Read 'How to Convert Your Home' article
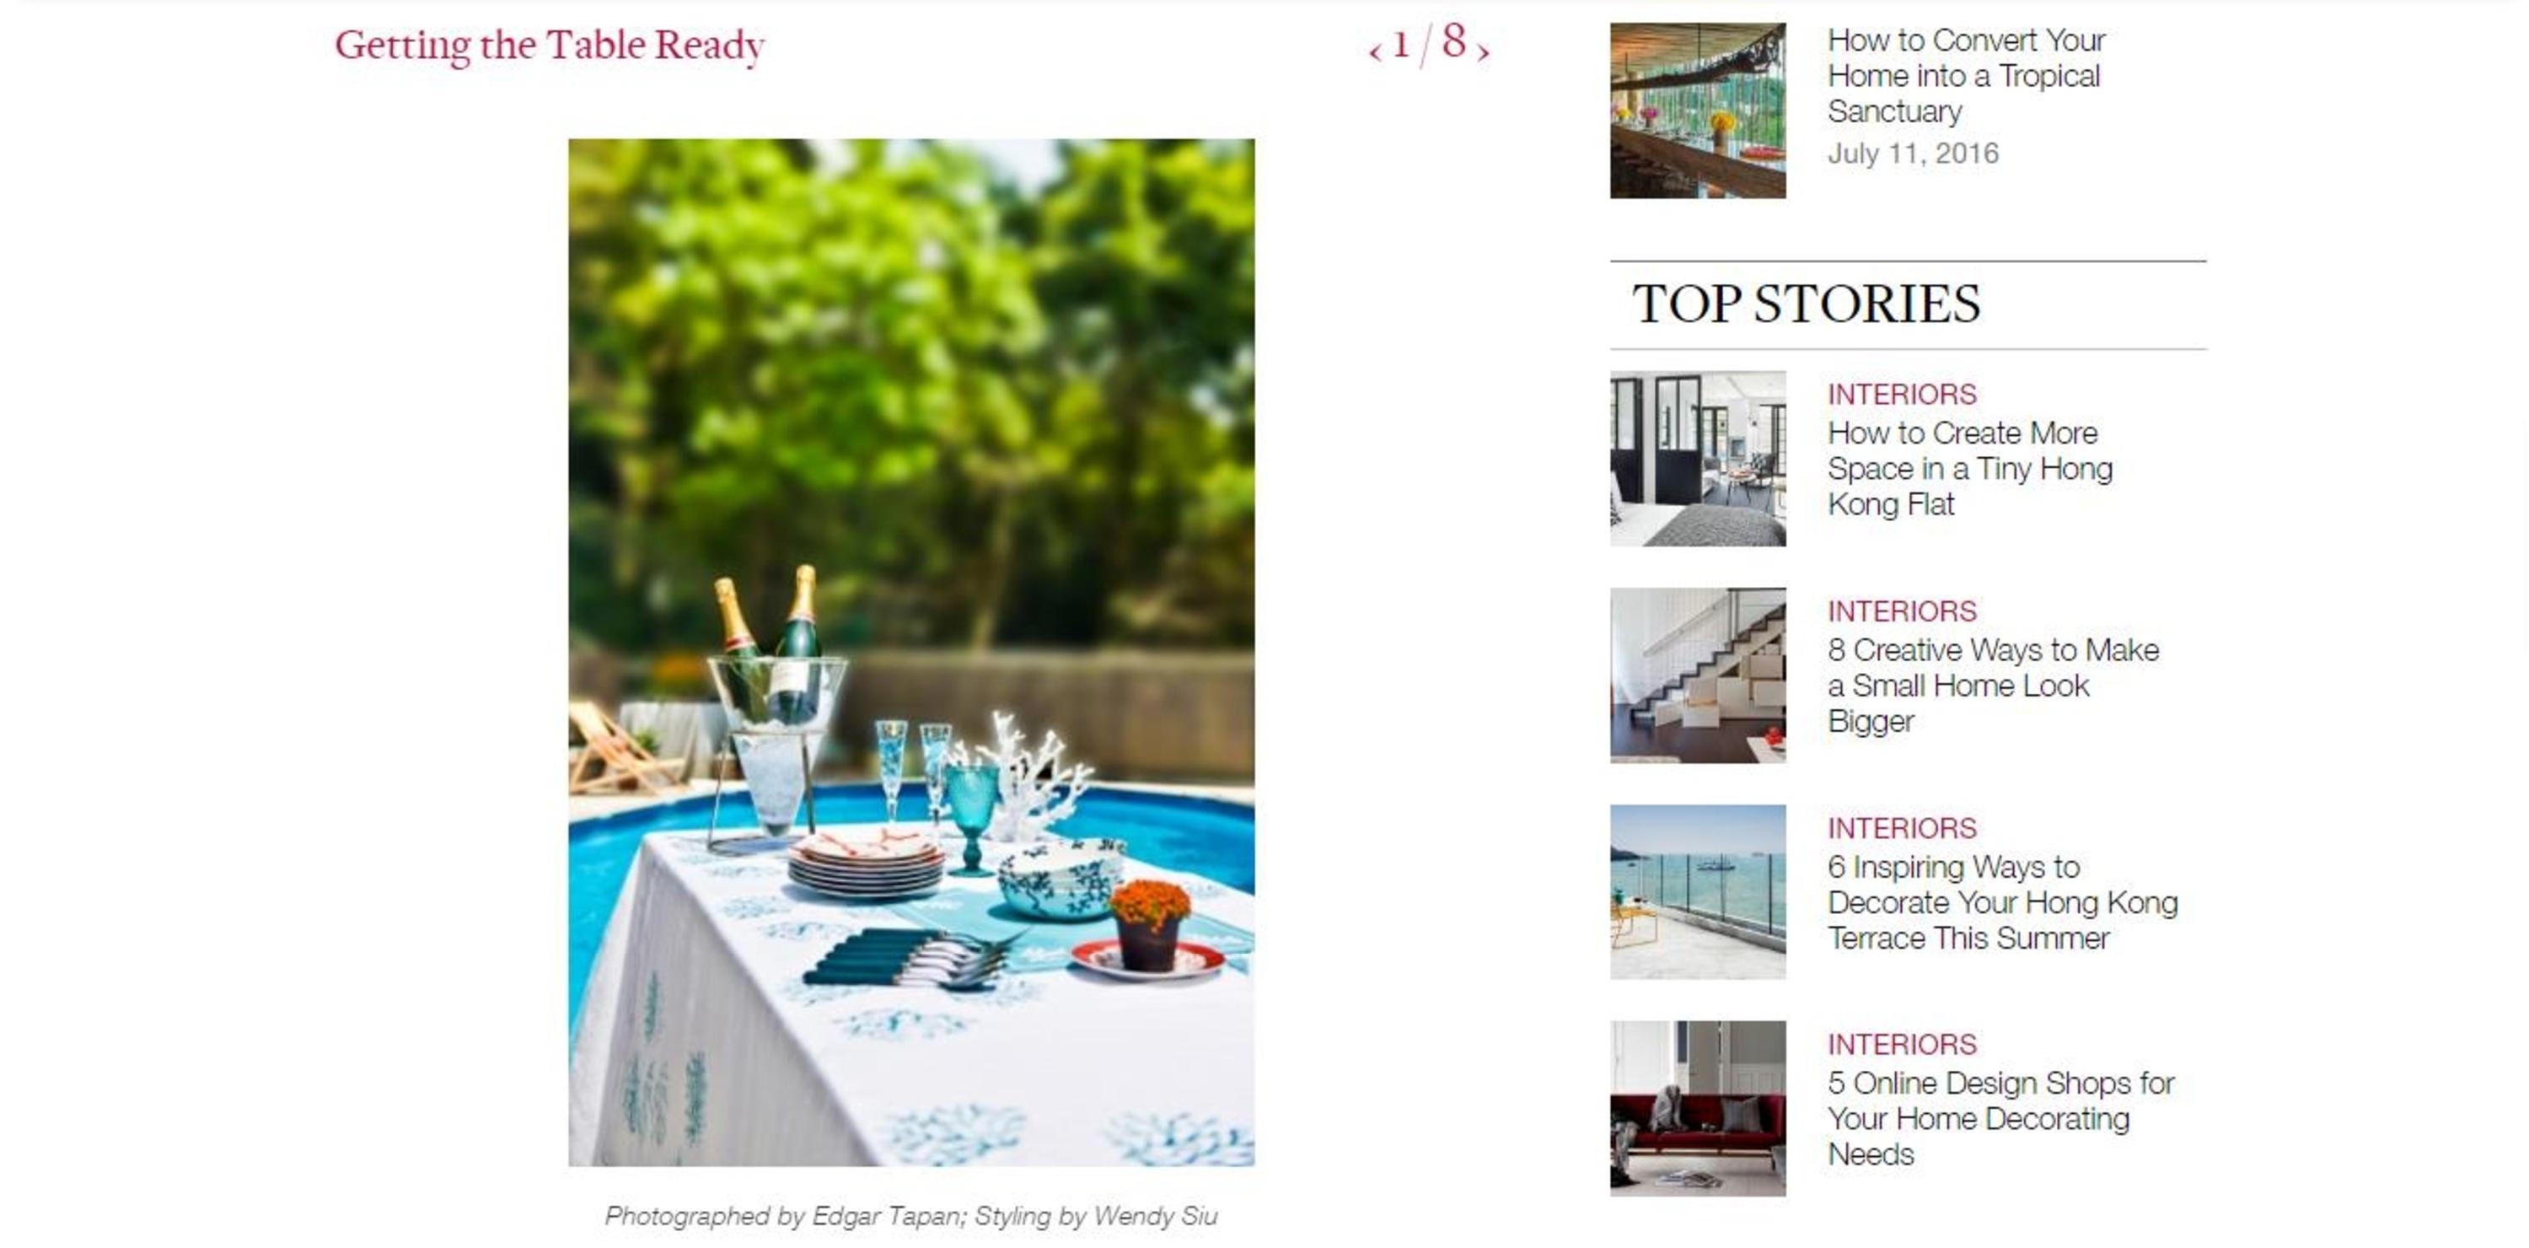 (1966, 76)
